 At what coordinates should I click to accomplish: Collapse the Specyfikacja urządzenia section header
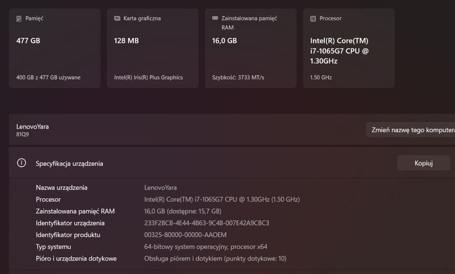[232, 163]
